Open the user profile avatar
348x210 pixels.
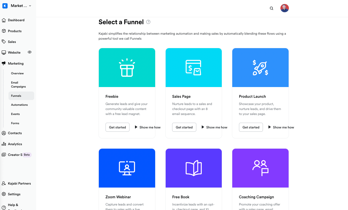click(284, 8)
